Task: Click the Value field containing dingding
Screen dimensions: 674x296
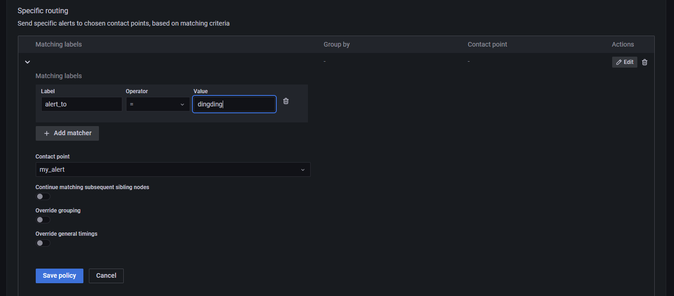Action: [x=234, y=104]
